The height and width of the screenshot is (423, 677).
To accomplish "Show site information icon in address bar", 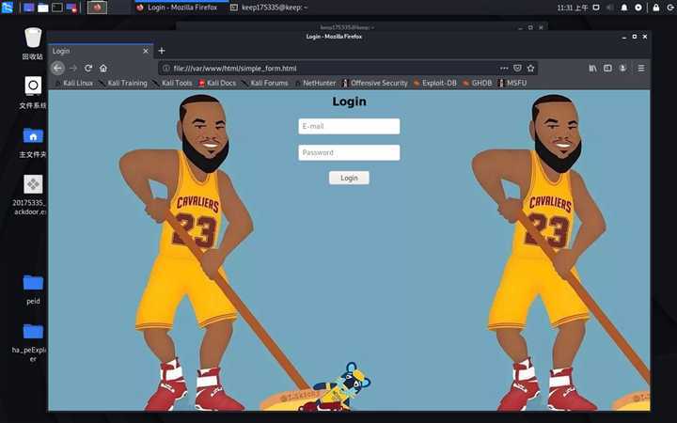I will [x=165, y=68].
